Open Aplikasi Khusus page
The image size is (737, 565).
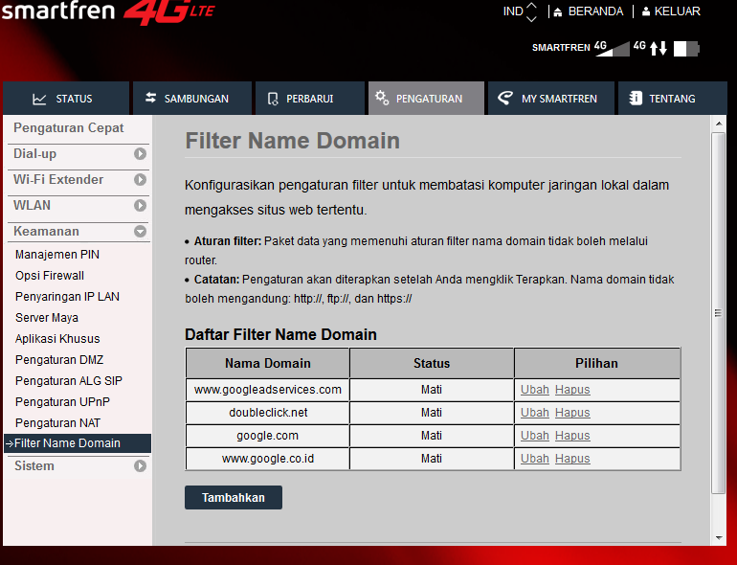pos(57,339)
